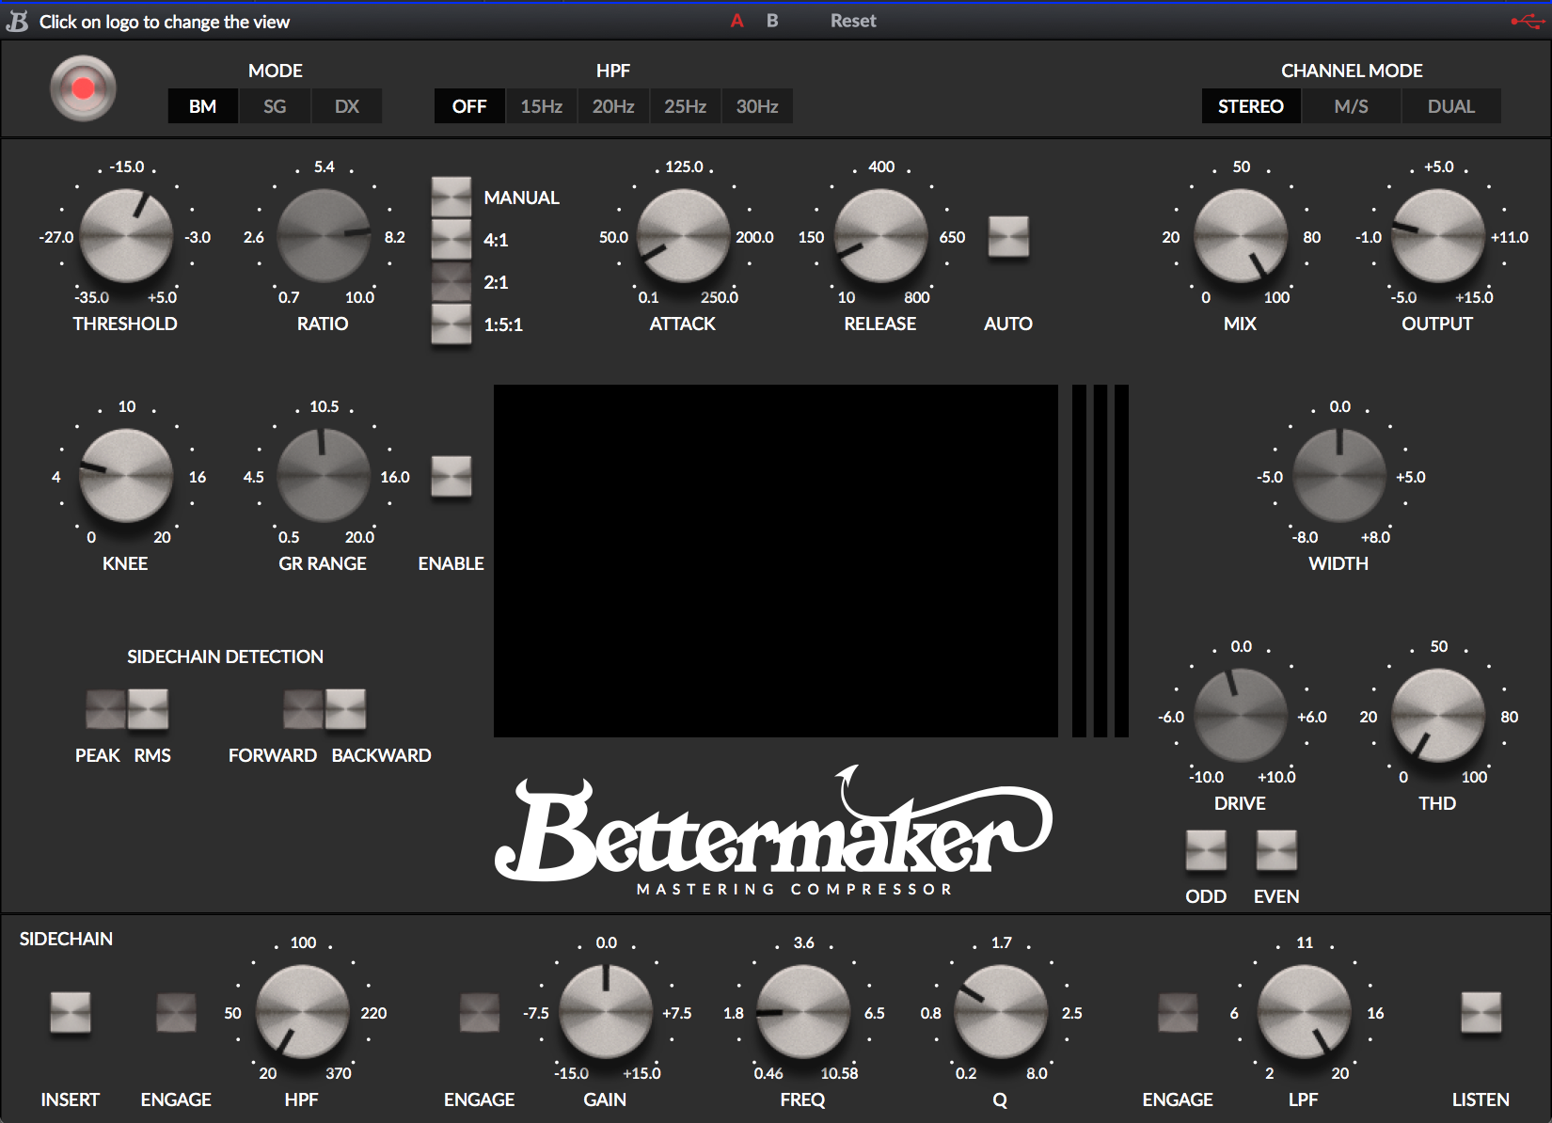
Task: Toggle the ODD harmonics switch
Action: [1206, 850]
